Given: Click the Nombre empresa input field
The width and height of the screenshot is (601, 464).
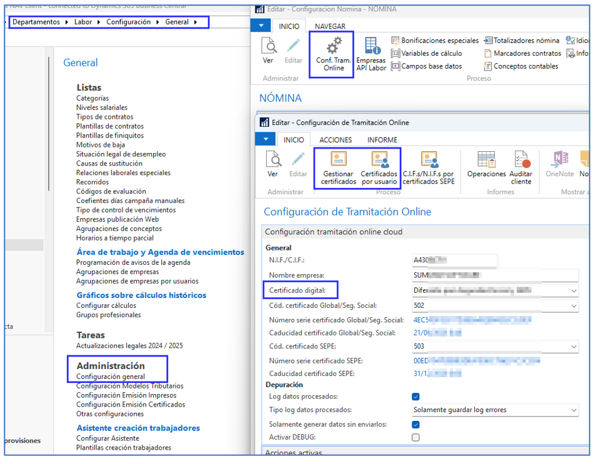Looking at the screenshot, I should point(494,275).
